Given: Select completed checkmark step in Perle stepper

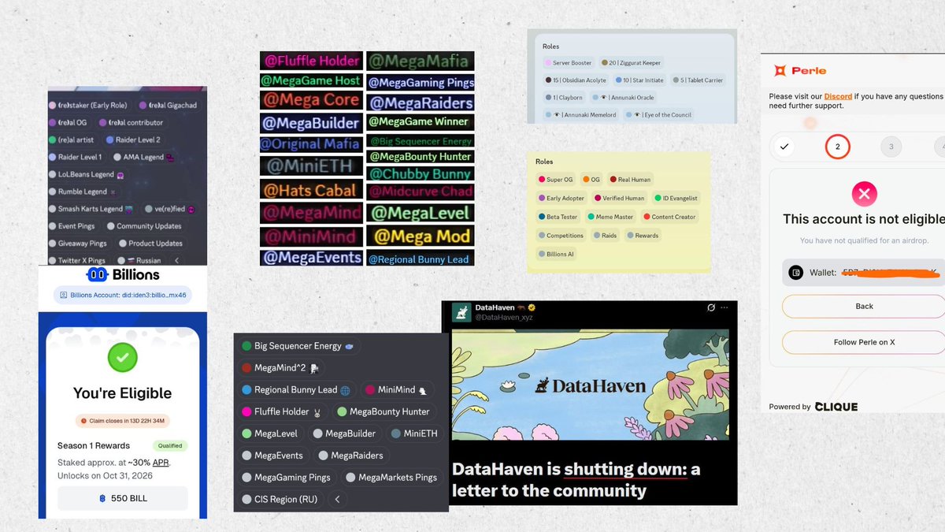Looking at the screenshot, I should pos(783,147).
